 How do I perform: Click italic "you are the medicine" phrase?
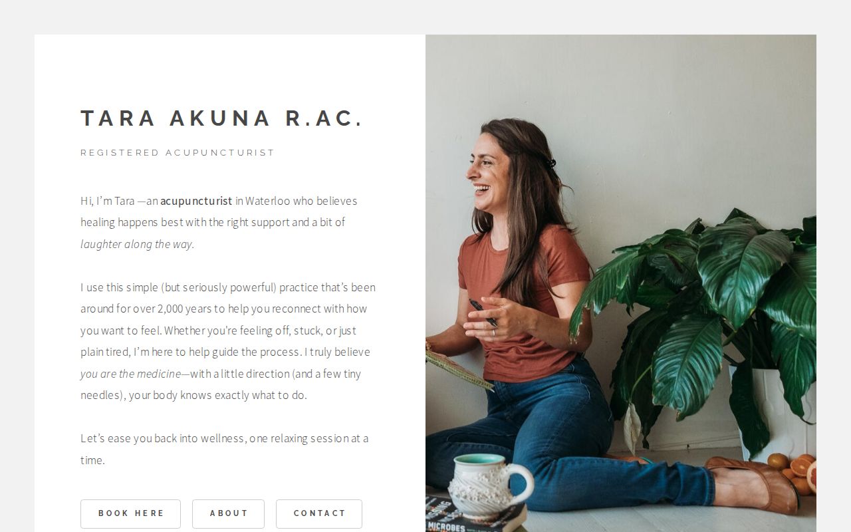(x=130, y=374)
